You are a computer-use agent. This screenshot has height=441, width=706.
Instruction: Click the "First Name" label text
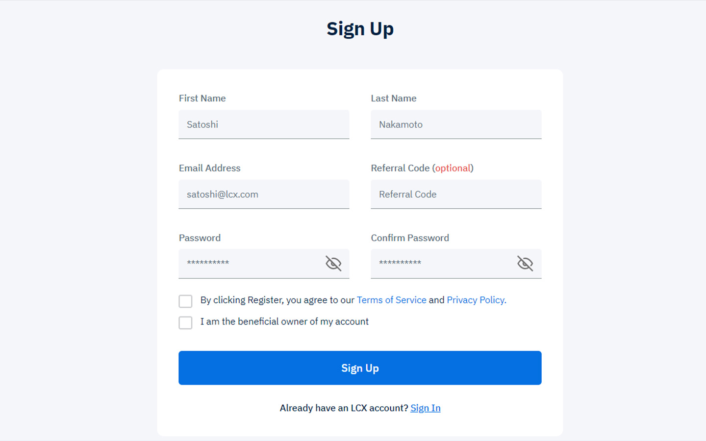[202, 98]
